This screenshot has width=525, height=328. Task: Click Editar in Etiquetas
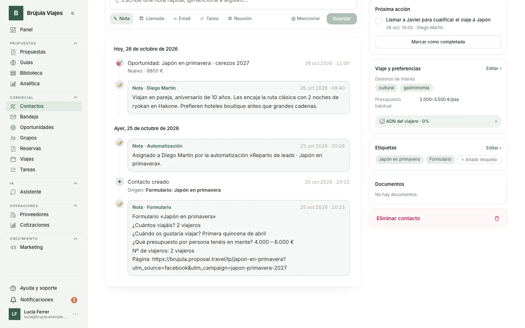pos(494,148)
